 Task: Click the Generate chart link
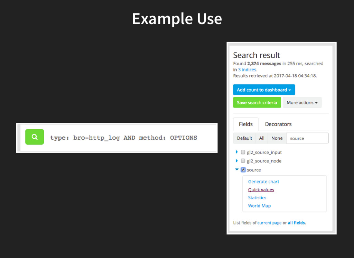click(x=263, y=182)
